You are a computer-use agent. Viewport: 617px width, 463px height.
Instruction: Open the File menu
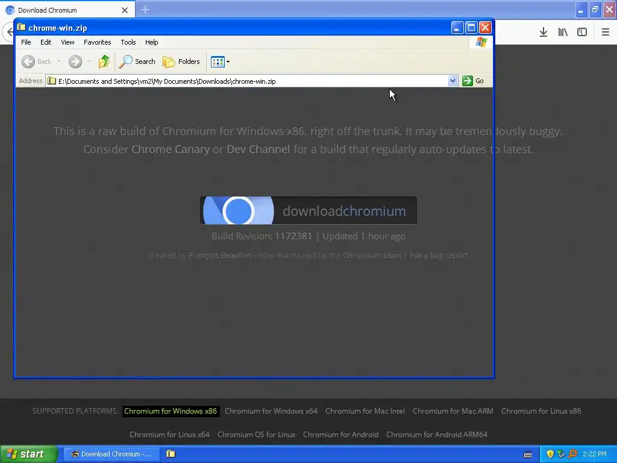click(x=26, y=42)
